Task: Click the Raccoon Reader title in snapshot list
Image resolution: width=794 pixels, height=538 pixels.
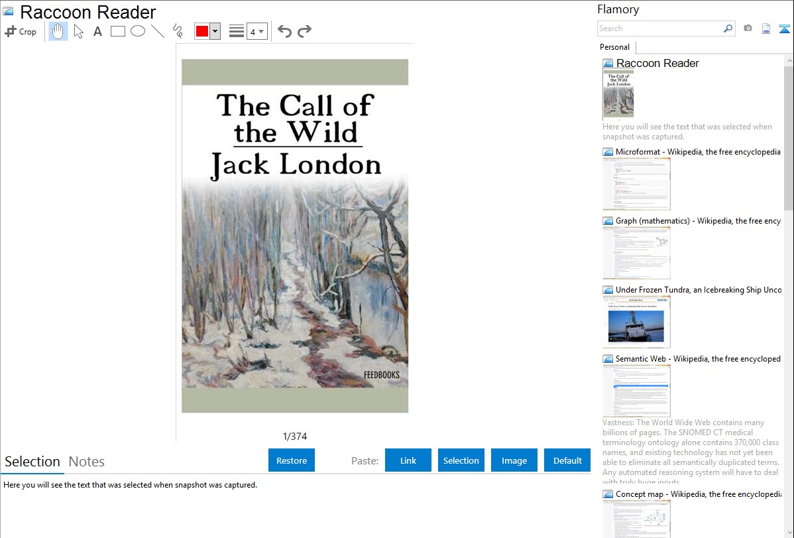Action: [657, 64]
